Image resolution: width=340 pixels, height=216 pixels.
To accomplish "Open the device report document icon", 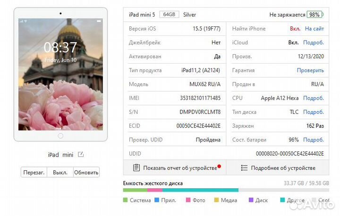I will (136, 168).
